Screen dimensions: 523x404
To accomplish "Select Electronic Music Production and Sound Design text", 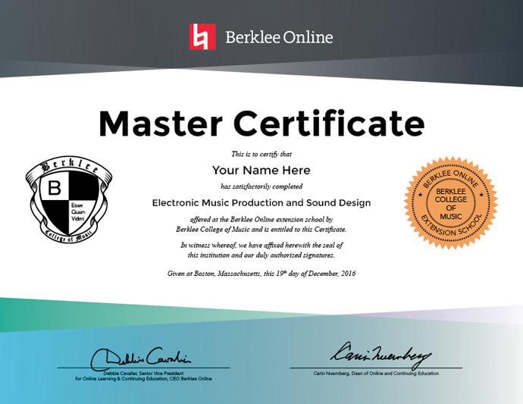I will [261, 203].
